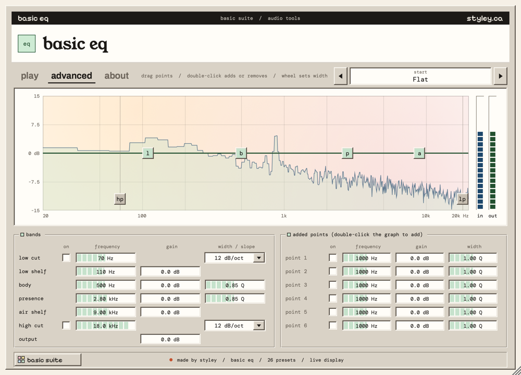Click the red live indicator dot
521x375 pixels.
click(171, 360)
